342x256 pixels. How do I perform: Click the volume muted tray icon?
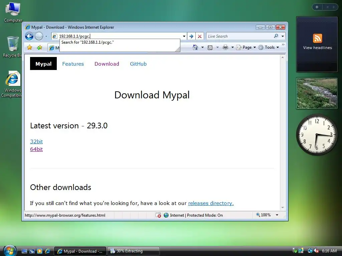pyautogui.click(x=316, y=251)
